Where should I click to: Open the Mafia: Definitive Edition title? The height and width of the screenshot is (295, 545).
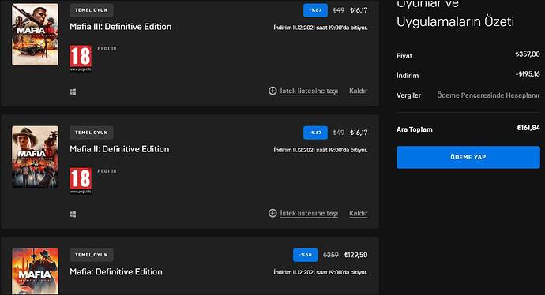116,272
